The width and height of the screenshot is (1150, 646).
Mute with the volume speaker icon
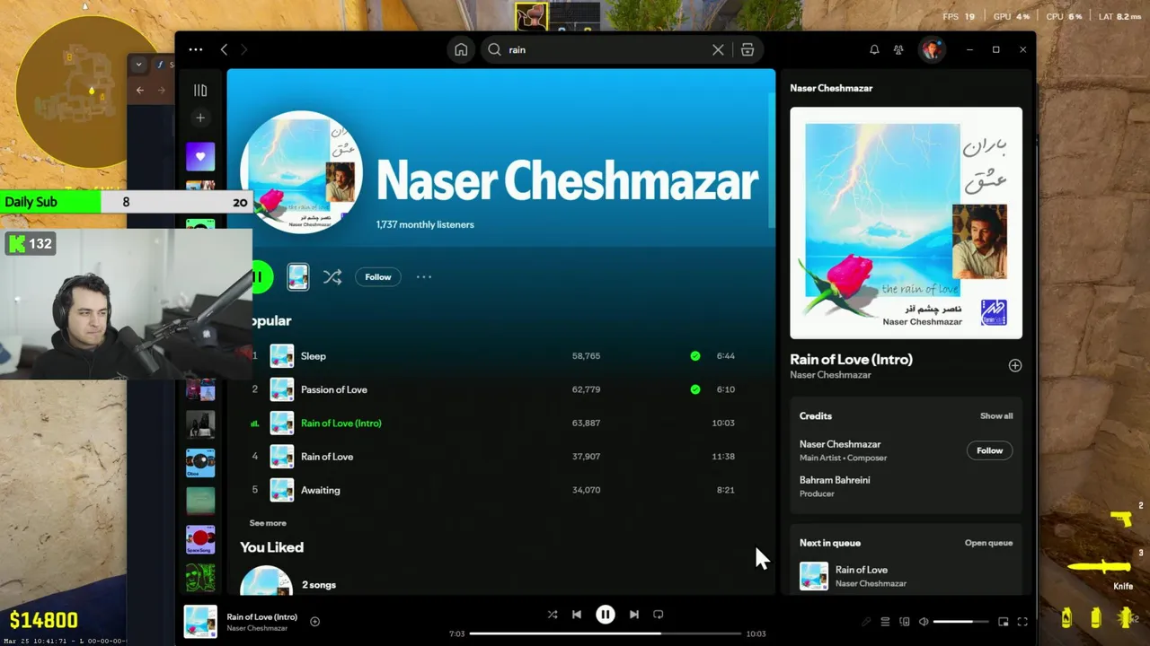point(924,622)
